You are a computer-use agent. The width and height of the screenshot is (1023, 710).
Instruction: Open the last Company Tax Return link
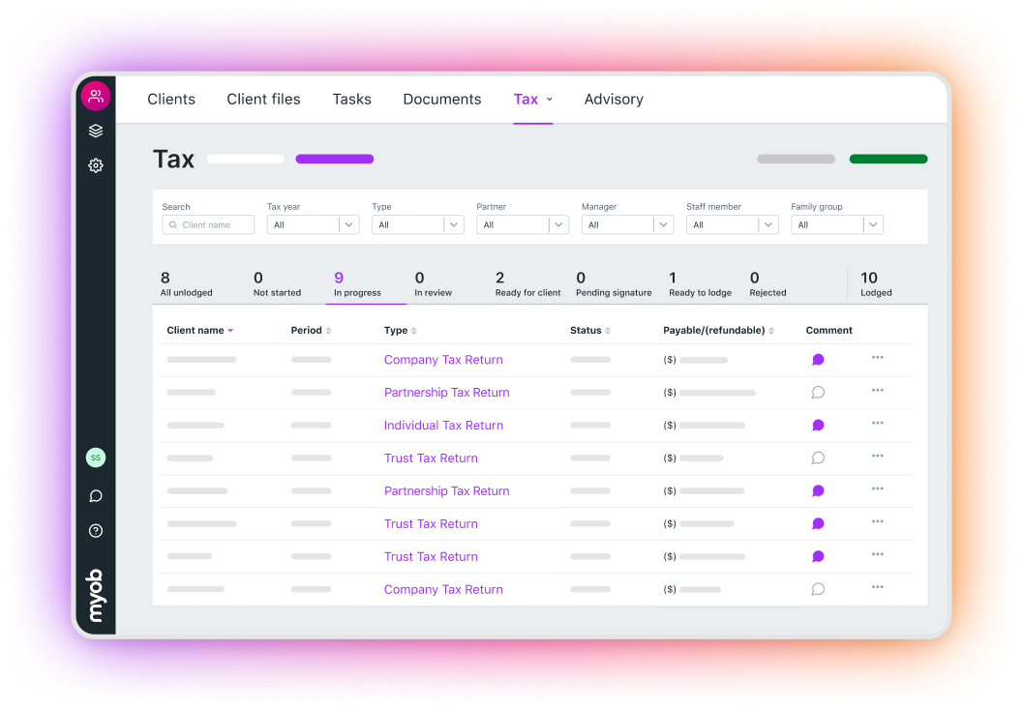pyautogui.click(x=443, y=589)
